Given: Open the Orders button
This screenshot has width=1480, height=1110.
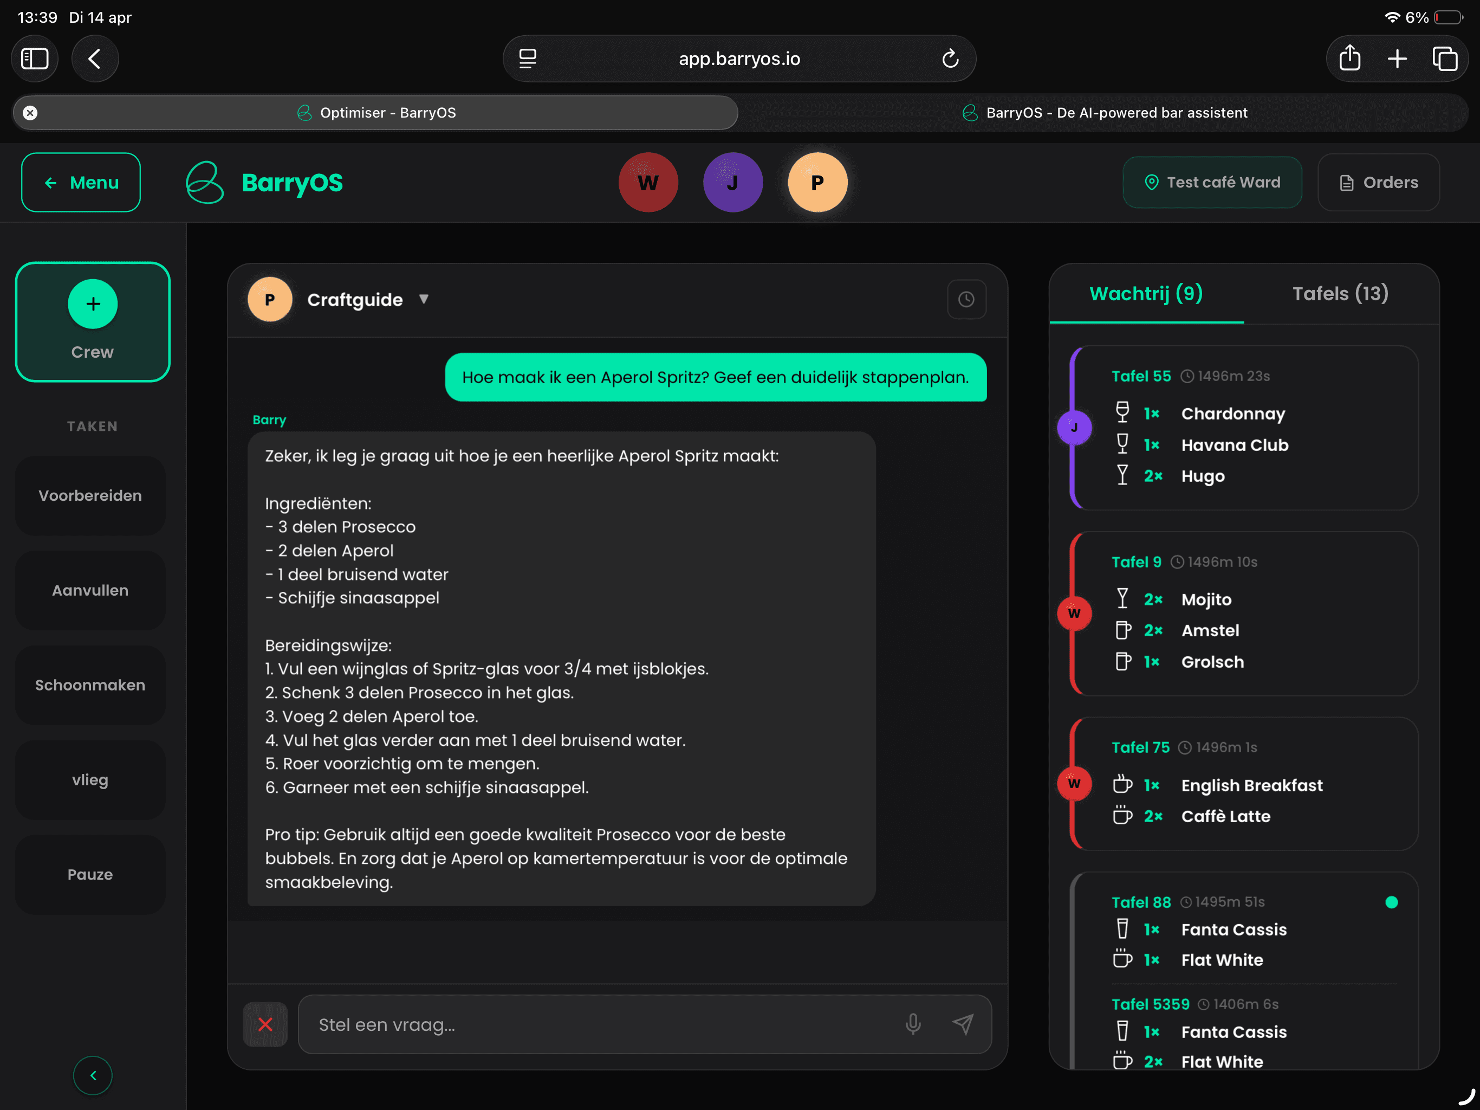Looking at the screenshot, I should (1378, 182).
